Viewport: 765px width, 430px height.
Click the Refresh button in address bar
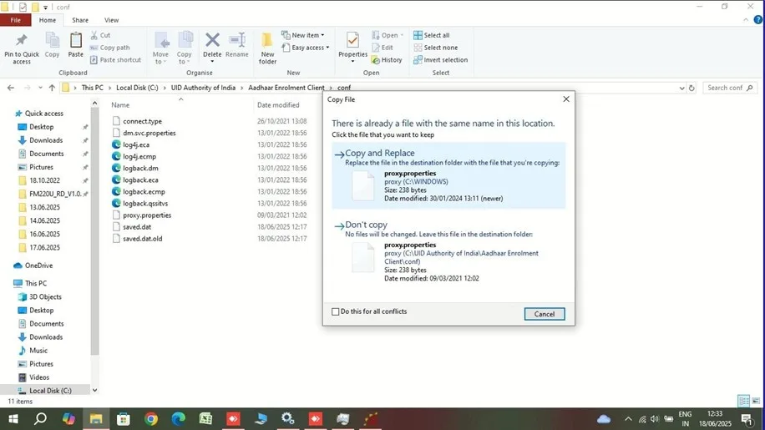click(692, 88)
